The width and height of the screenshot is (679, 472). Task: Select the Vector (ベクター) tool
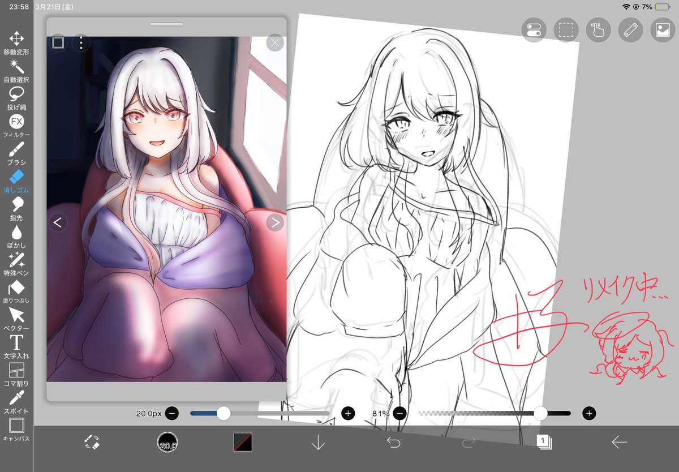click(16, 320)
